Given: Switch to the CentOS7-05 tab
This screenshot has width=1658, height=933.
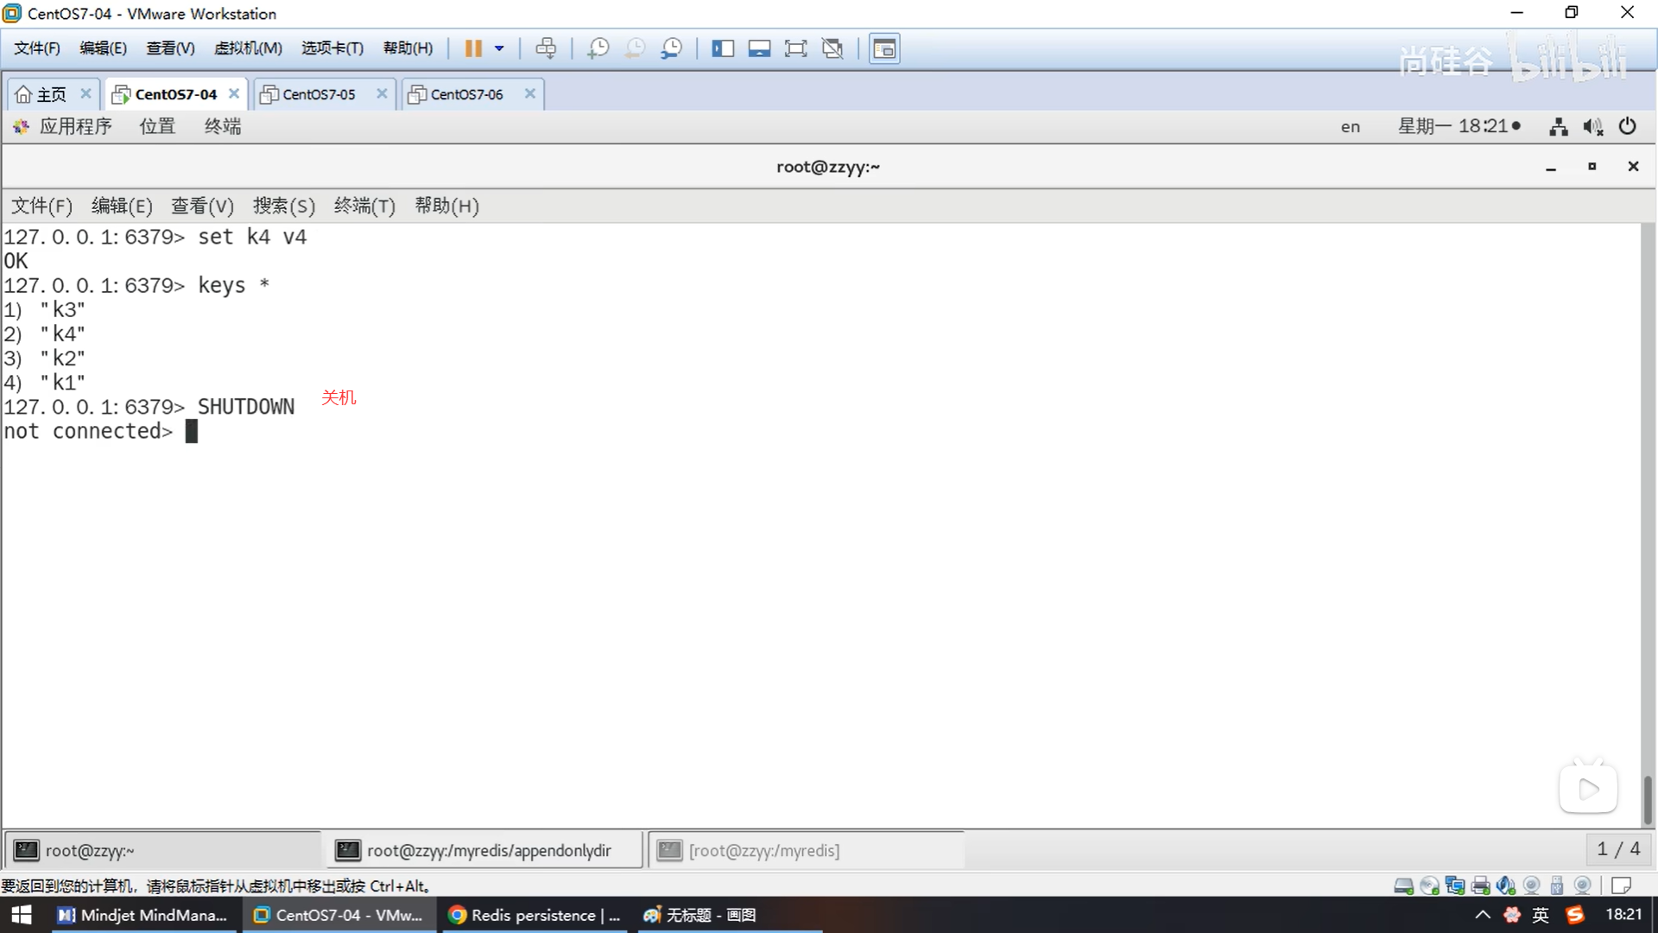Looking at the screenshot, I should (x=319, y=94).
